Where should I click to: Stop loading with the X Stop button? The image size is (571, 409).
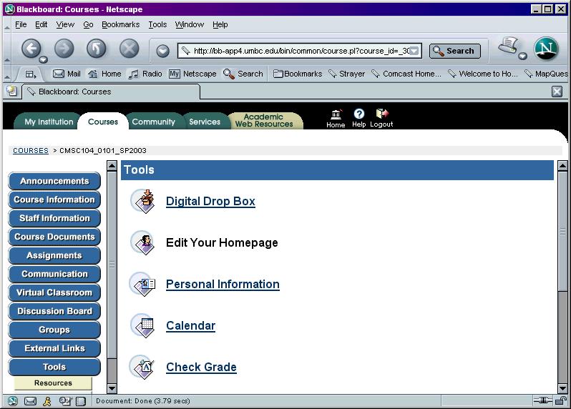pos(130,49)
